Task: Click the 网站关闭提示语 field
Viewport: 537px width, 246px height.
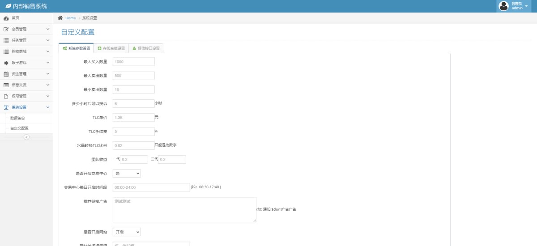Action: click(151, 244)
